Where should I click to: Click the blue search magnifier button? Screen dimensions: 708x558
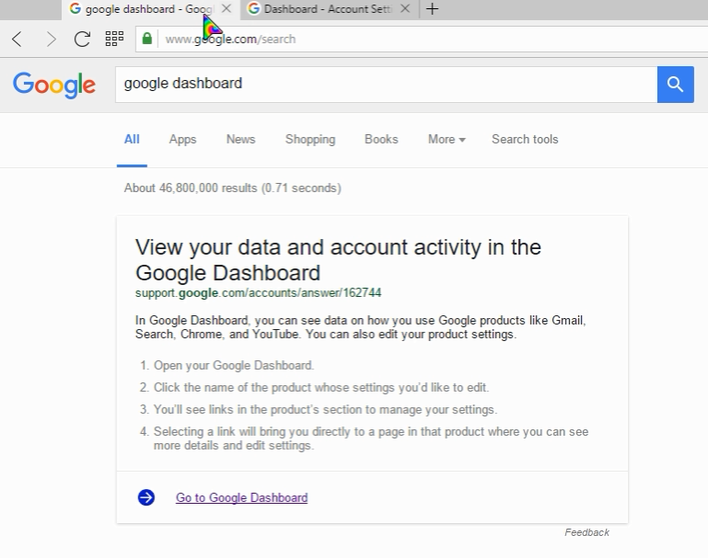pyautogui.click(x=676, y=85)
